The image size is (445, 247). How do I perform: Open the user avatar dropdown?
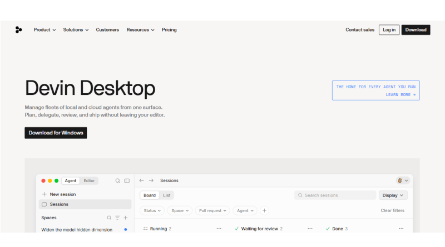pyautogui.click(x=403, y=180)
